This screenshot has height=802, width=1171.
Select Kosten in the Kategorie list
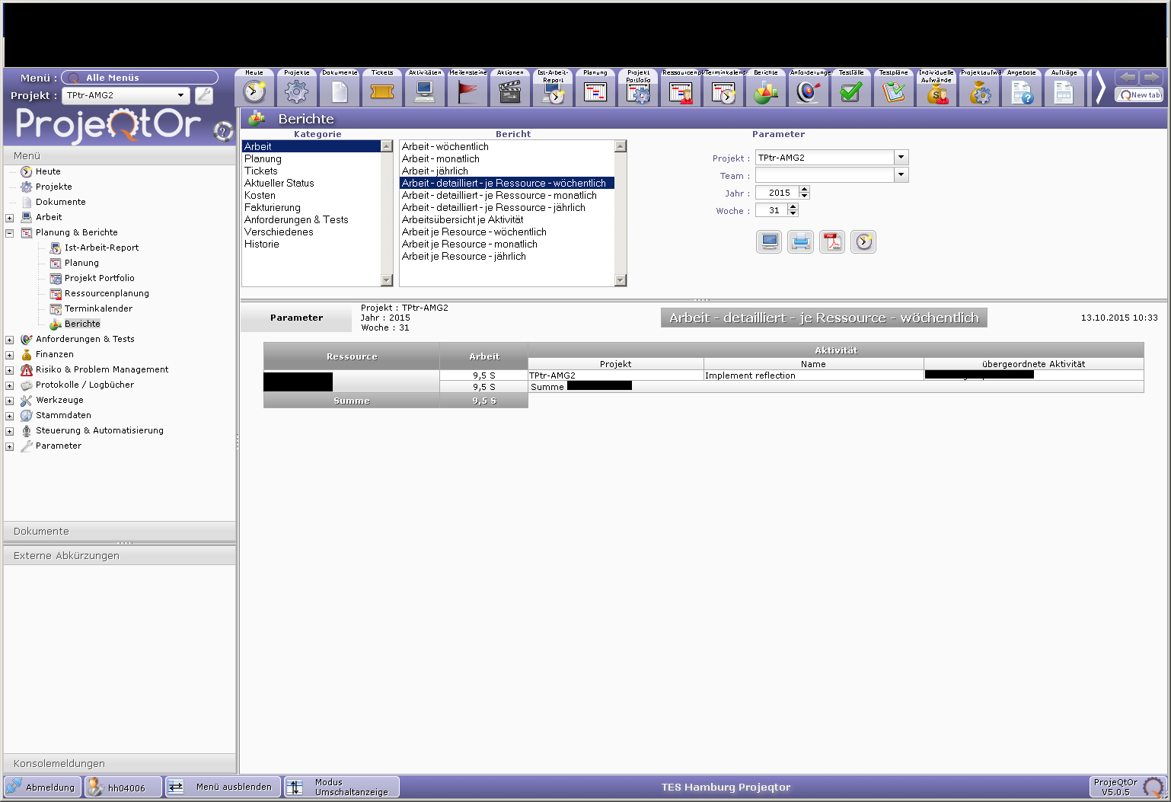click(260, 196)
